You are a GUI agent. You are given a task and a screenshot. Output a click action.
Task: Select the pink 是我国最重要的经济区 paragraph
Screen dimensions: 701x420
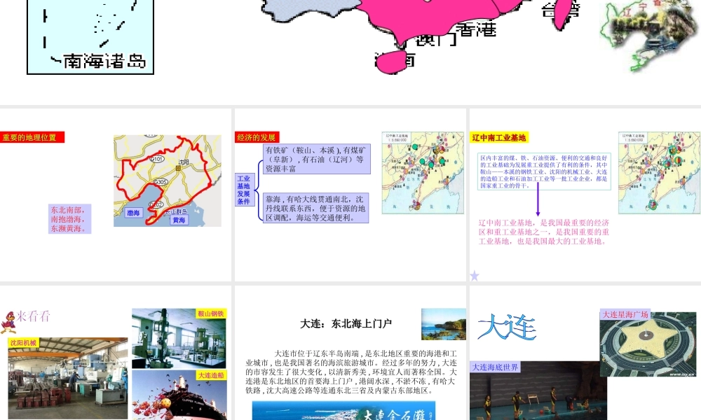click(x=544, y=232)
